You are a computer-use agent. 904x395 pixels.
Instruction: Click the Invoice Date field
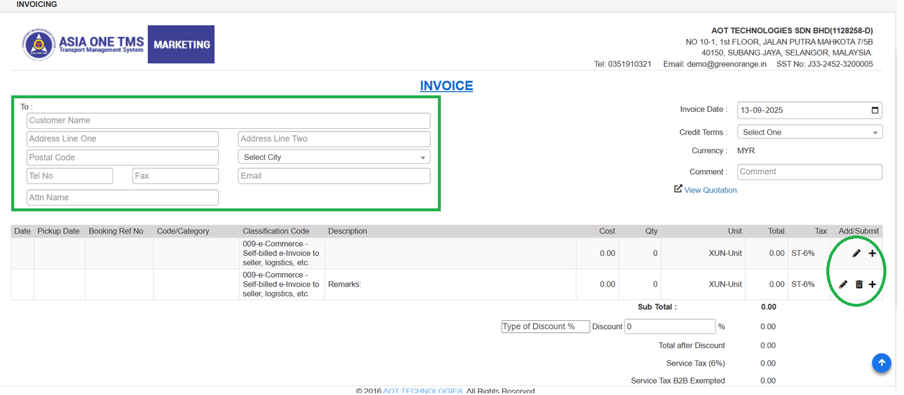coord(809,110)
